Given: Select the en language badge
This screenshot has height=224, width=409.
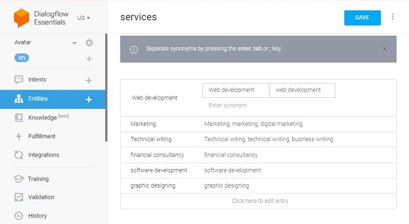Looking at the screenshot, I should tap(22, 58).
